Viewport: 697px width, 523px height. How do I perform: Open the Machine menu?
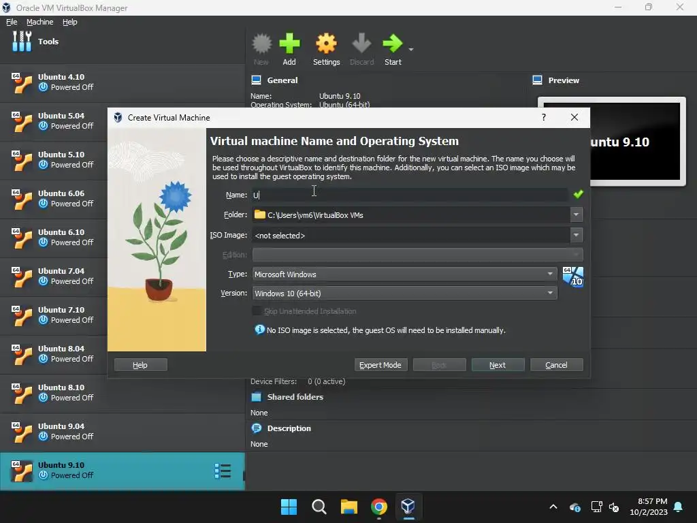point(39,22)
